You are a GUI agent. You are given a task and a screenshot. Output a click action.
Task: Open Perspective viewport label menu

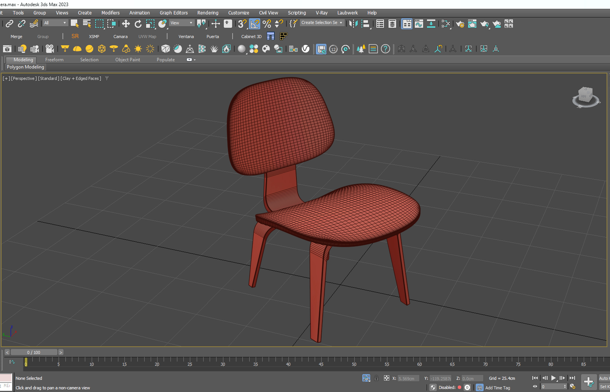(24, 78)
